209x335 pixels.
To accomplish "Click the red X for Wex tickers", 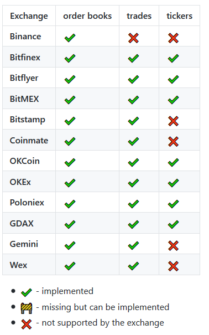I will coord(173,266).
